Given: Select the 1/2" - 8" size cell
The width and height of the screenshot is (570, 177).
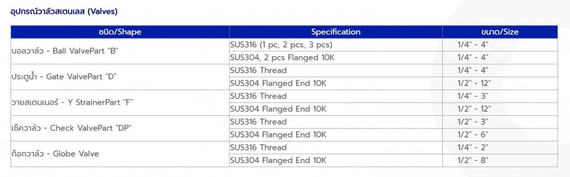Looking at the screenshot, I should [x=500, y=160].
